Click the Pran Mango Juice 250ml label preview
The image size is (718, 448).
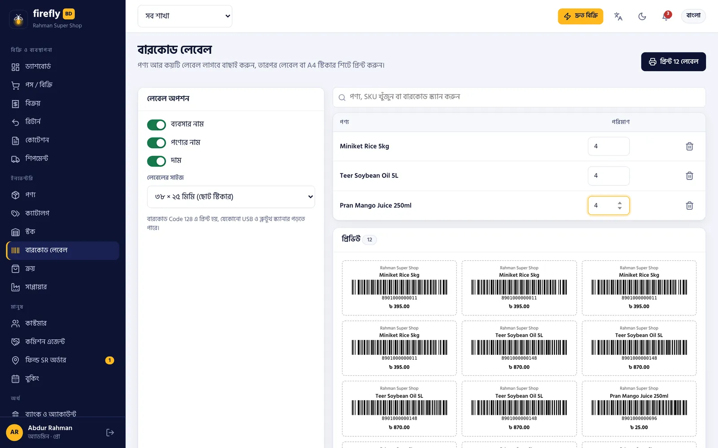click(x=639, y=409)
